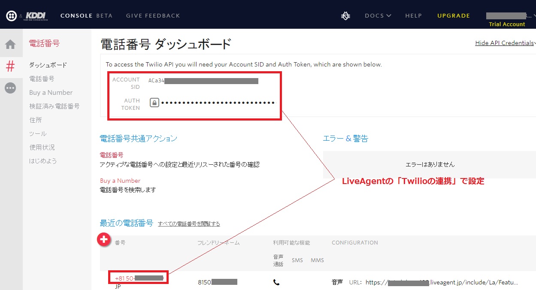Collapse credentials via Hide API Credentials
Image resolution: width=536 pixels, height=290 pixels.
(505, 43)
